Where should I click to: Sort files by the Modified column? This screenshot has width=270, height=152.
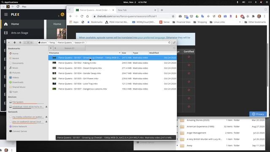click(162, 53)
